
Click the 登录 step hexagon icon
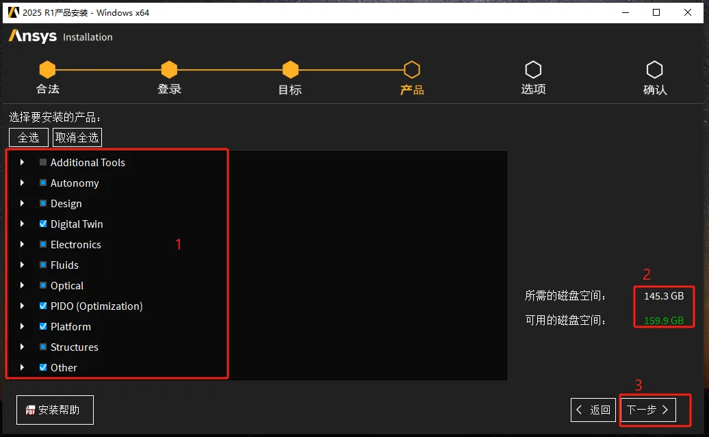169,70
